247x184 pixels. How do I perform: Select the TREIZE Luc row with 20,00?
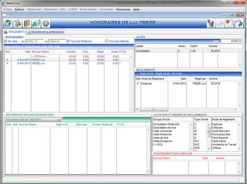[67, 60]
